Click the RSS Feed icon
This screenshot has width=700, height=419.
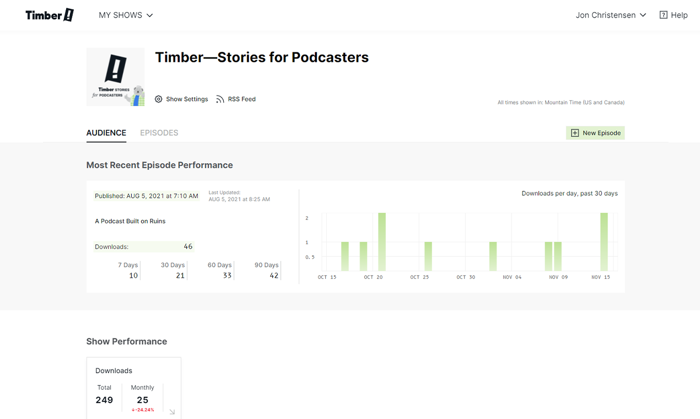point(220,99)
